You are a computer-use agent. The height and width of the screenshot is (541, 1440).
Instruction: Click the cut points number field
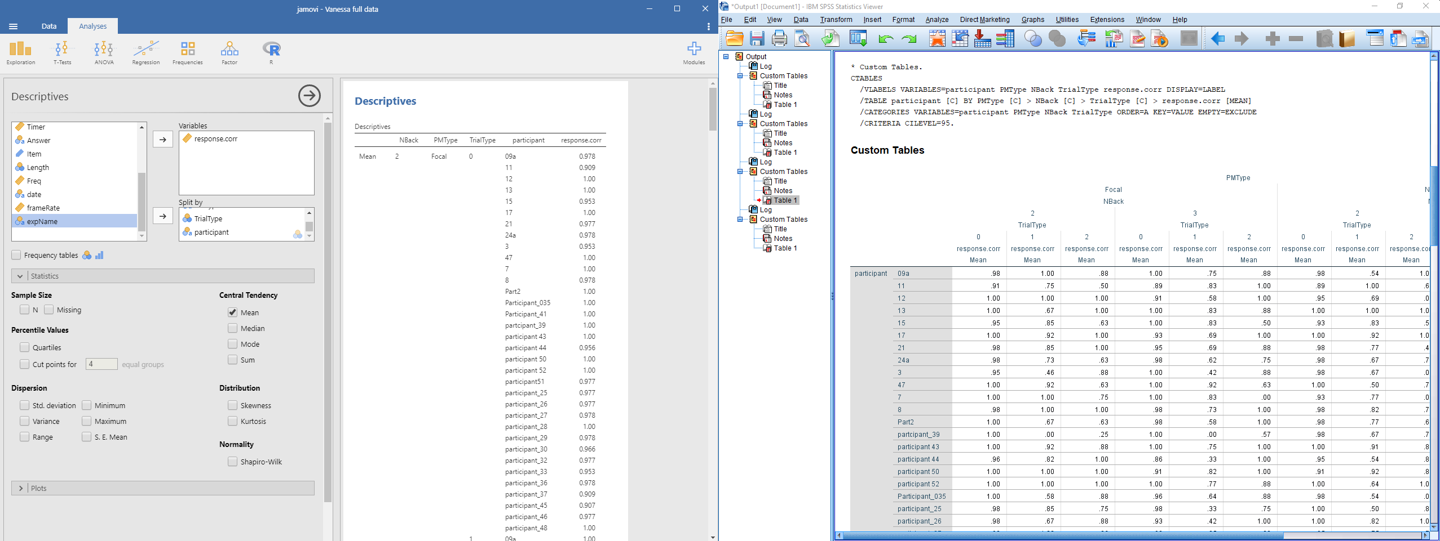coord(101,364)
